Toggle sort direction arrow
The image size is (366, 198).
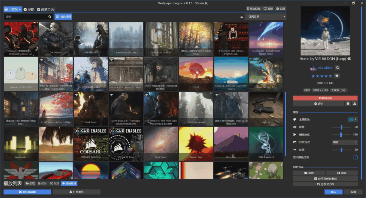[x=242, y=17]
